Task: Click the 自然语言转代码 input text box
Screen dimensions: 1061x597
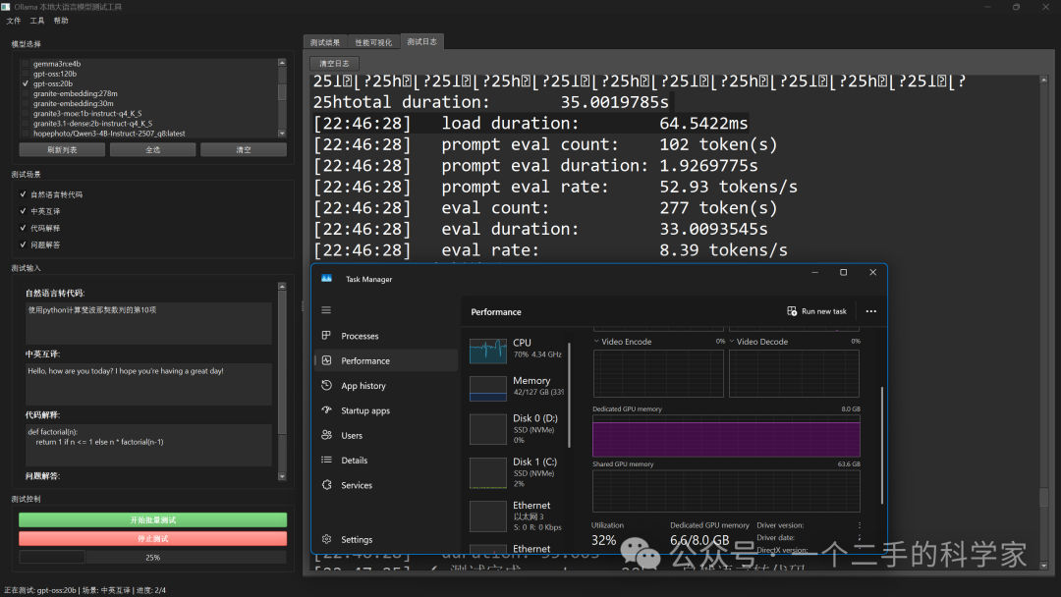Action: (x=148, y=323)
